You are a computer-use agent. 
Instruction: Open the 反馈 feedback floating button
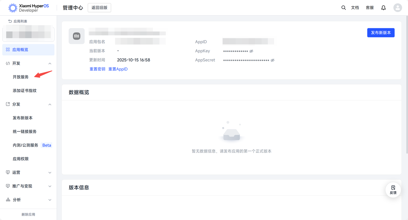[x=393, y=190]
